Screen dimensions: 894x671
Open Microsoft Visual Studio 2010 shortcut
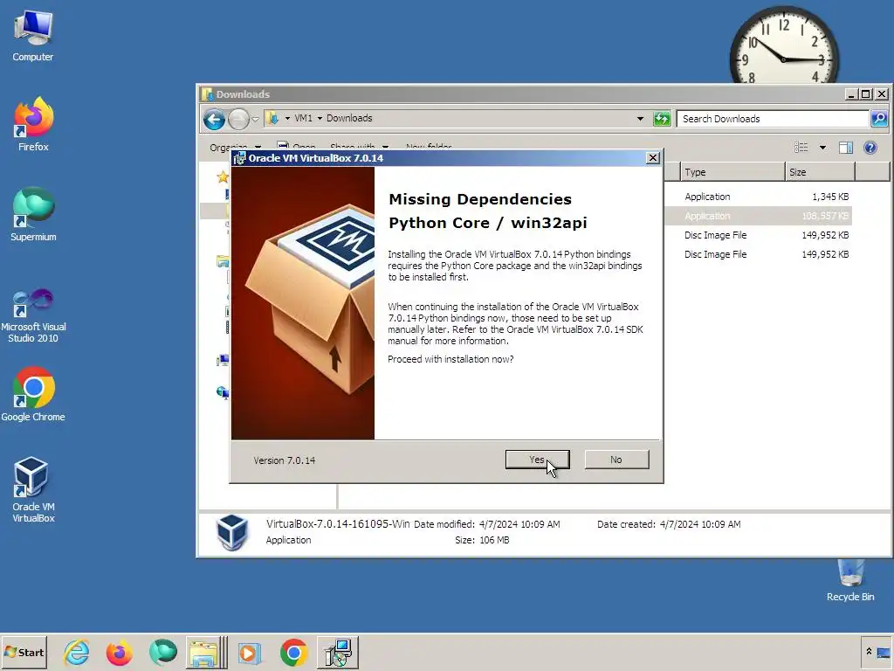33,315
